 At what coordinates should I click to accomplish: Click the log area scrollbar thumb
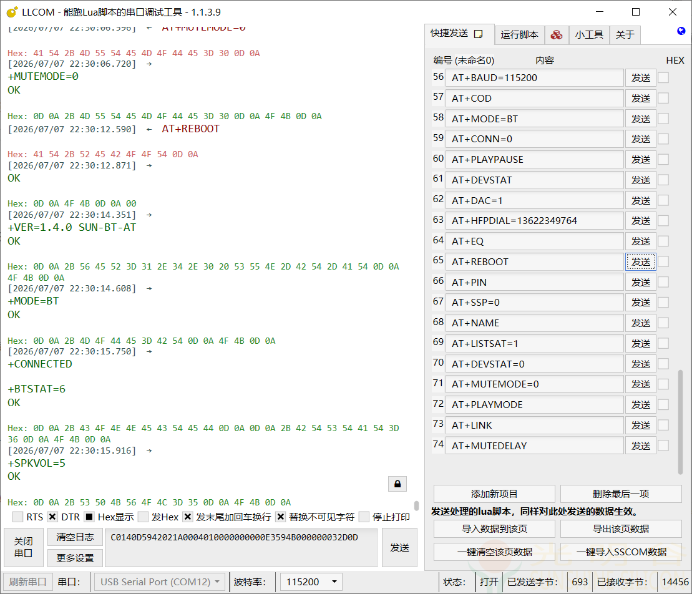[416, 505]
